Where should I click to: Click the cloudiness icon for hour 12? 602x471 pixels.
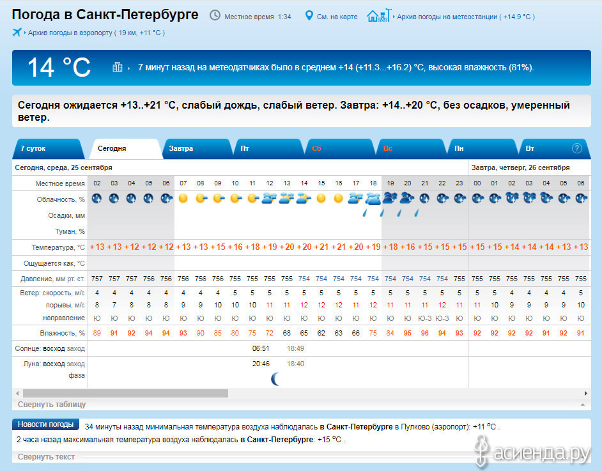[x=270, y=199]
